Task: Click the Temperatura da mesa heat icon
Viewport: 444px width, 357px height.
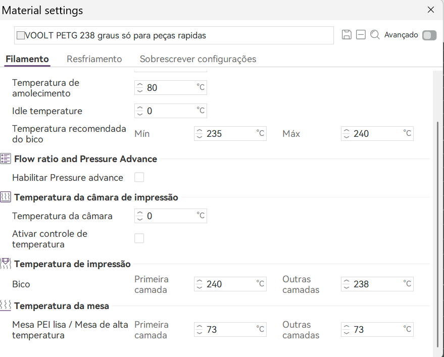Action: coord(6,305)
